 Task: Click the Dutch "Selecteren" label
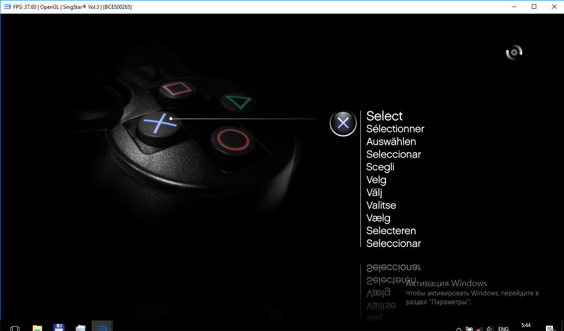pyautogui.click(x=391, y=231)
